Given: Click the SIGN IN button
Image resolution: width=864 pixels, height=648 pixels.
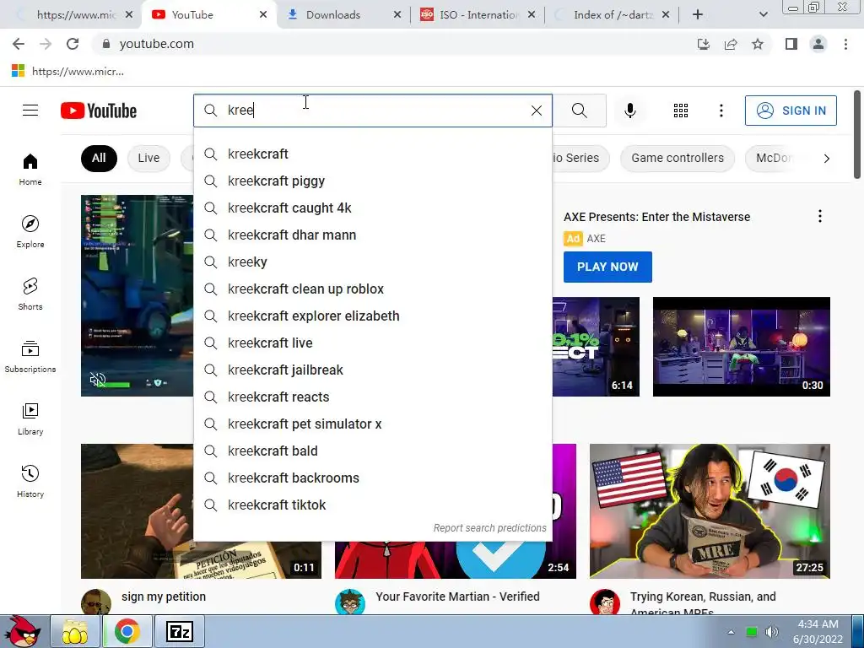Looking at the screenshot, I should coord(791,111).
